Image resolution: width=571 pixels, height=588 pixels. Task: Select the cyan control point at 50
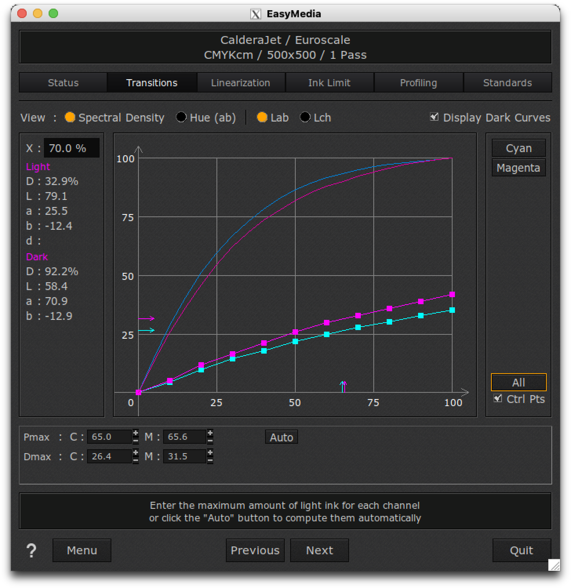pyautogui.click(x=295, y=341)
